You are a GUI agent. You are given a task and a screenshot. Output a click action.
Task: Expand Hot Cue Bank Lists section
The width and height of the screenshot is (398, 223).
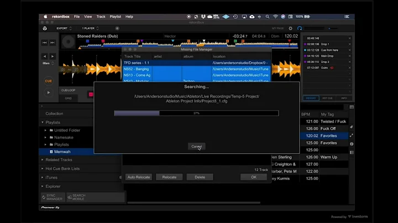pyautogui.click(x=43, y=168)
